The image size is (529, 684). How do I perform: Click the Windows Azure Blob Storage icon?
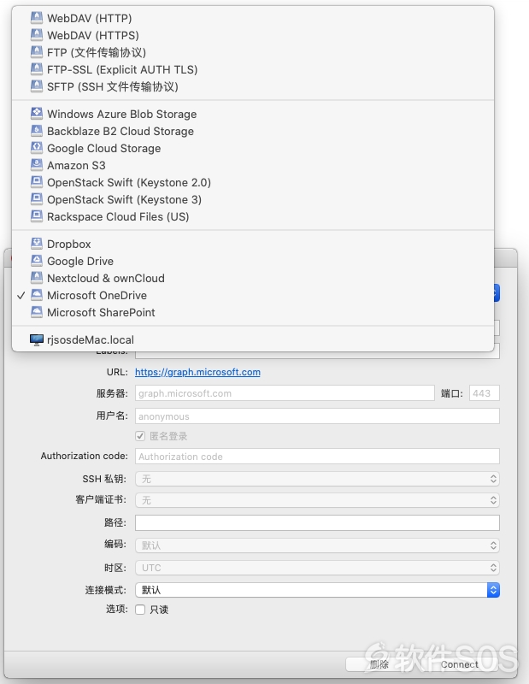(37, 114)
